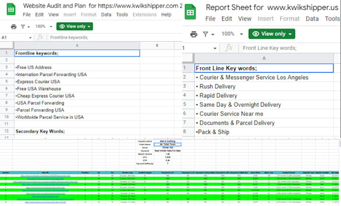Image resolution: width=341 pixels, height=206 pixels.
Task: Select the USA Parcel Forwarding cell
Action: click(x=77, y=103)
